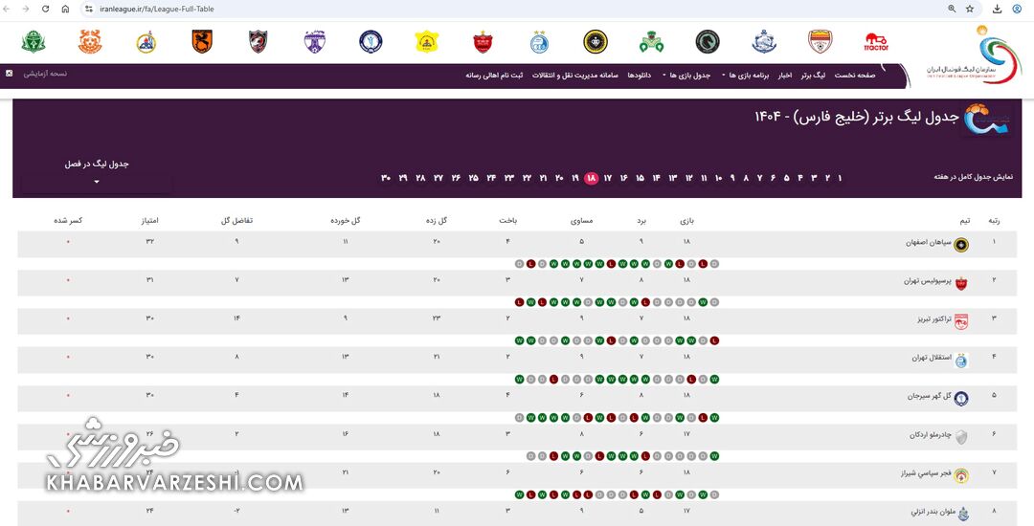This screenshot has height=526, width=1034.
Task: Reload the page with the refresh icon
Action: click(46, 9)
